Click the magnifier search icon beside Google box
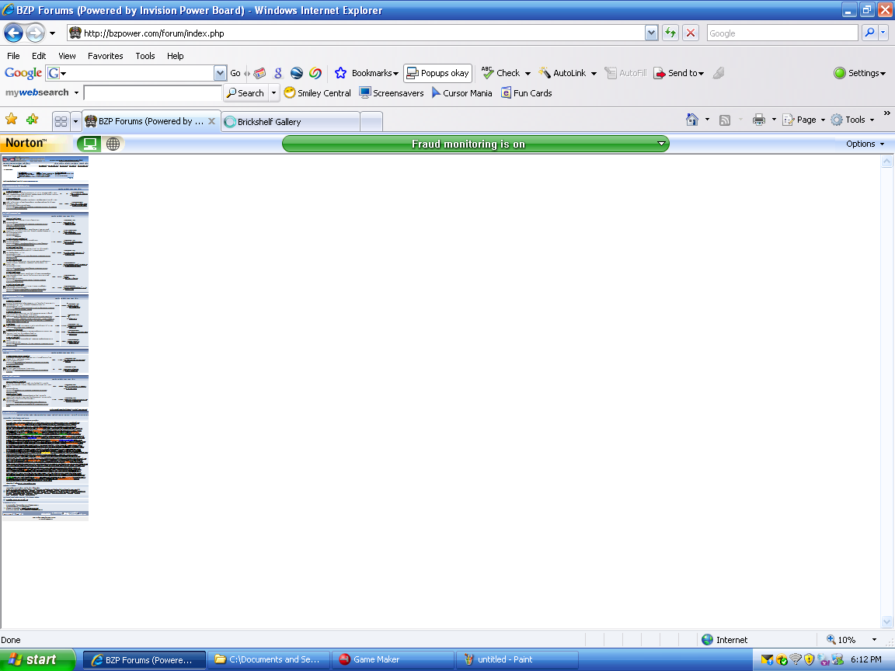895x671 pixels. tap(869, 33)
